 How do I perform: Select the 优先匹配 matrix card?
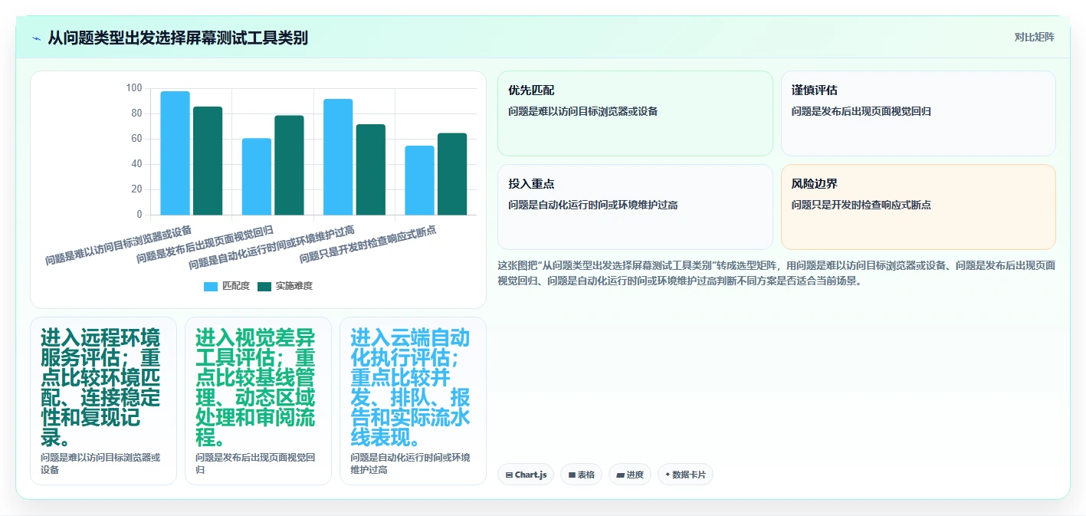click(x=635, y=113)
